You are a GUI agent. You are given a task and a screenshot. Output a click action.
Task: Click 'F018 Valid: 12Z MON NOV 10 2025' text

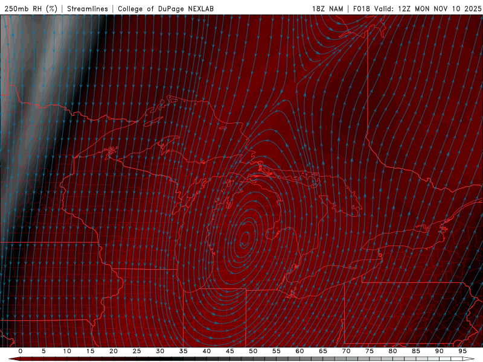[417, 8]
